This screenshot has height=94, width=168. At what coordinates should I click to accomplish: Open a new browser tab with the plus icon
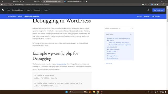(x=86, y=2)
